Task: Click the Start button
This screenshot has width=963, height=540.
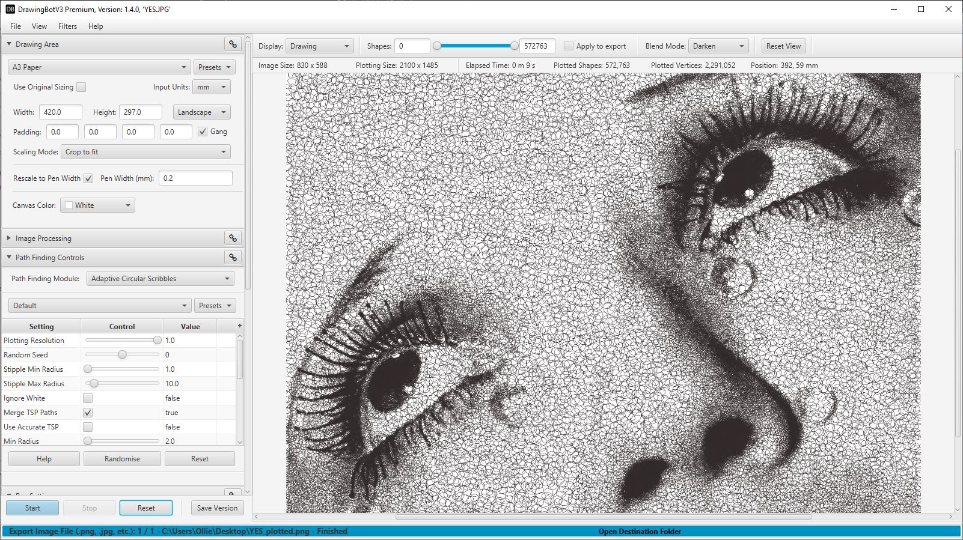Action: tap(32, 508)
